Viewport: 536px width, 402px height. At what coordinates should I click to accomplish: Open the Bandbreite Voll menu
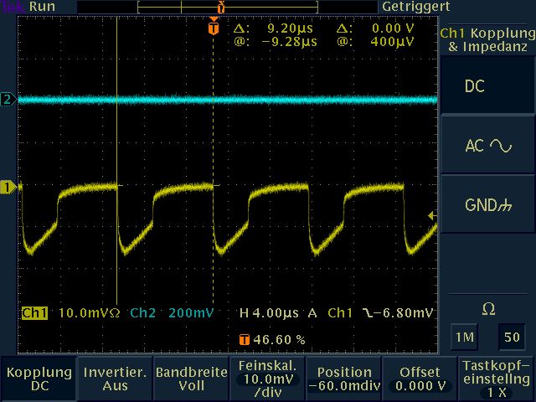pos(191,379)
